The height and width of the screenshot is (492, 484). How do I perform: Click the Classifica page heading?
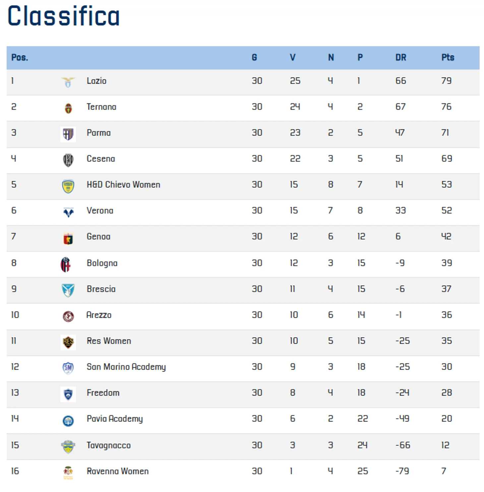click(64, 16)
